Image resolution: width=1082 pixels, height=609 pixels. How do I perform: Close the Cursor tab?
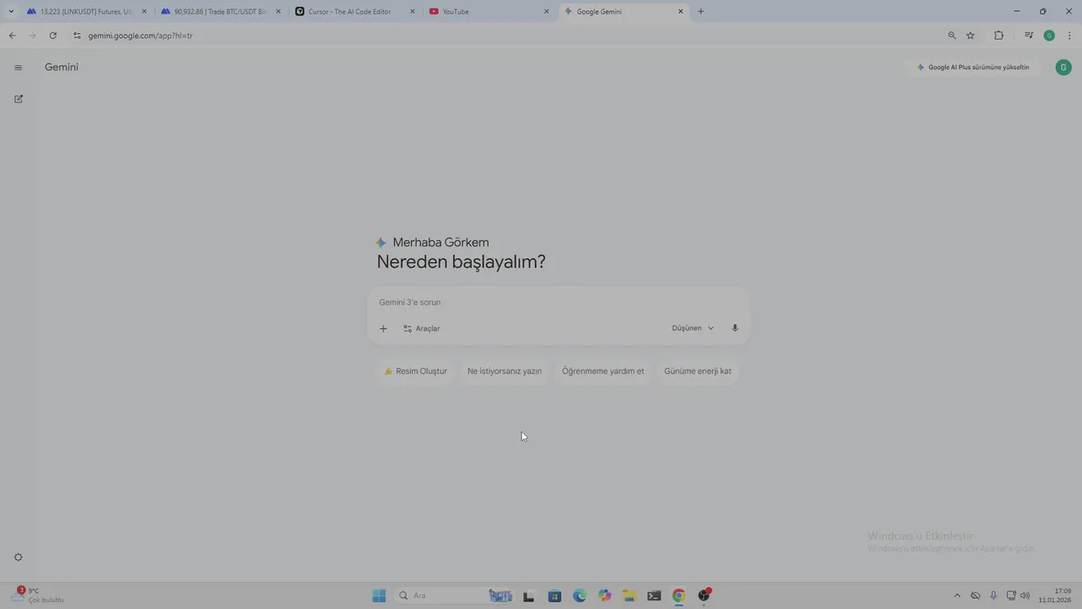click(x=413, y=12)
